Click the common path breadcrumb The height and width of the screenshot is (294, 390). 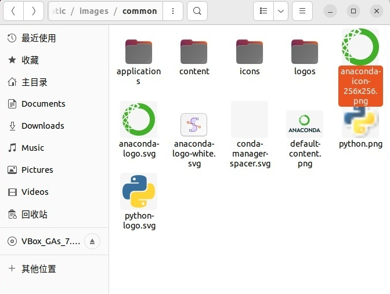coord(139,11)
